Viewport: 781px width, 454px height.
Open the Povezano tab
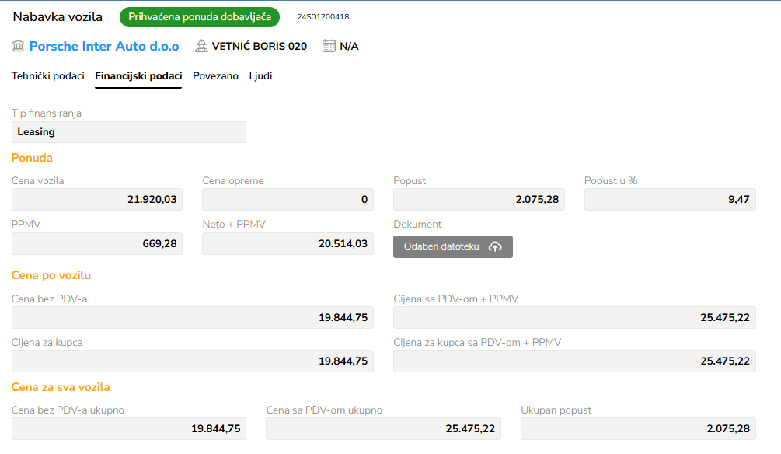click(216, 75)
